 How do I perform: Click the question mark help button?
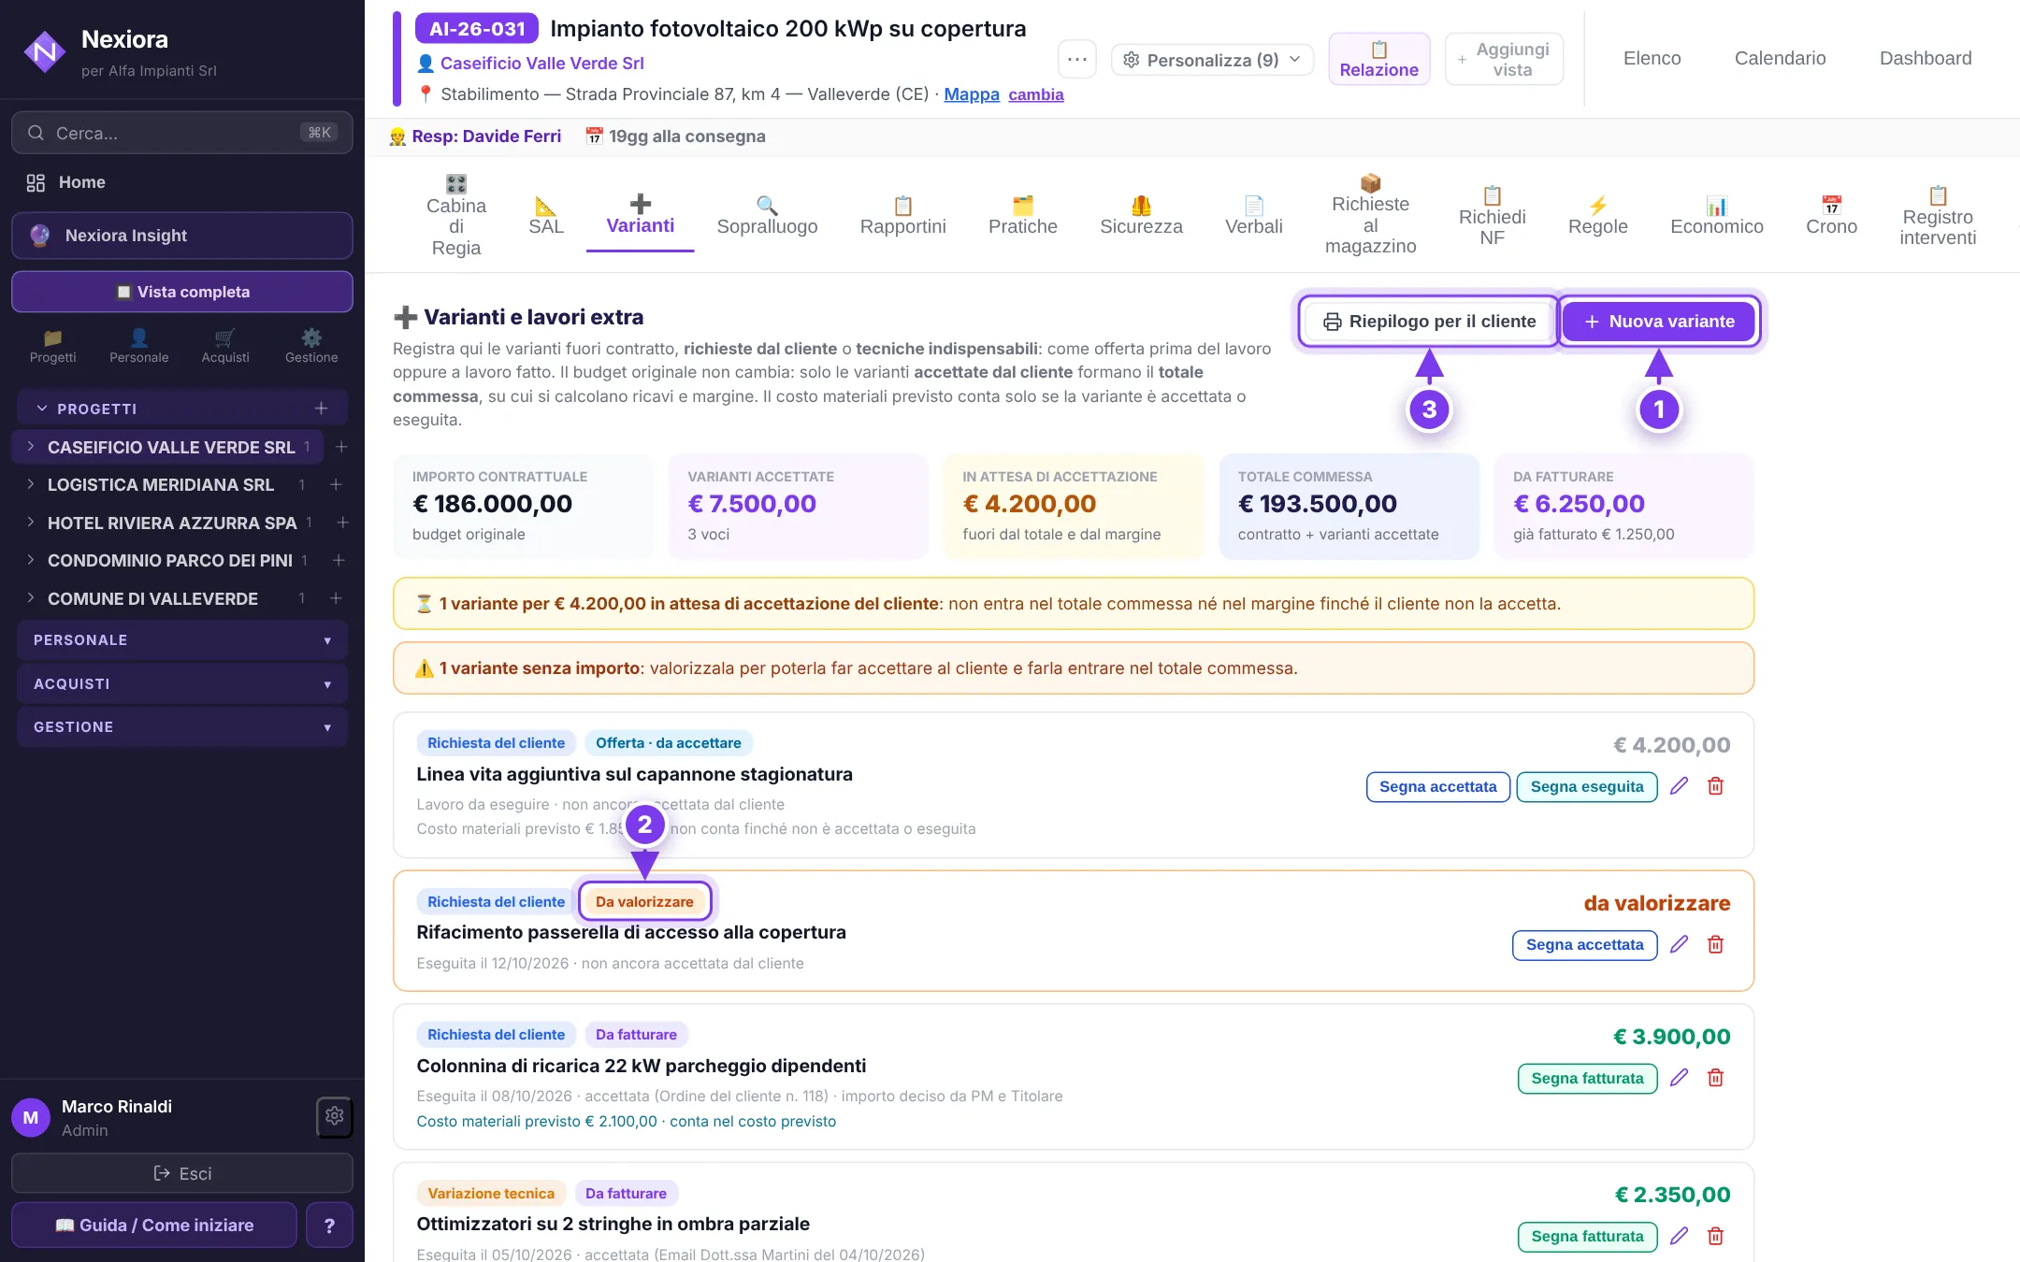tap(329, 1226)
